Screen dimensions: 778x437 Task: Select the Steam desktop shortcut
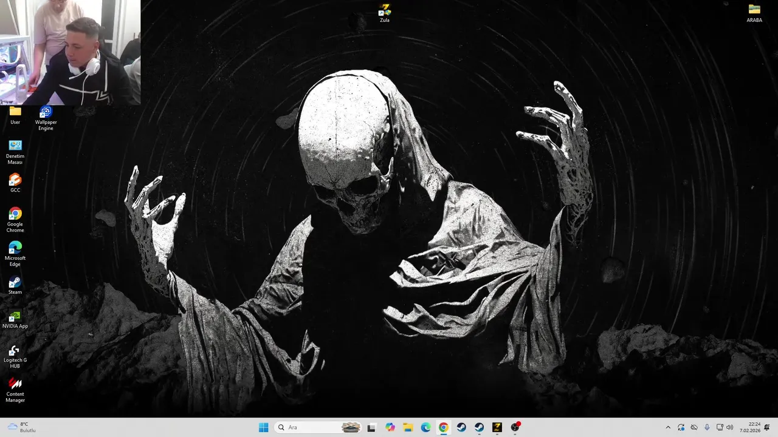tap(15, 285)
